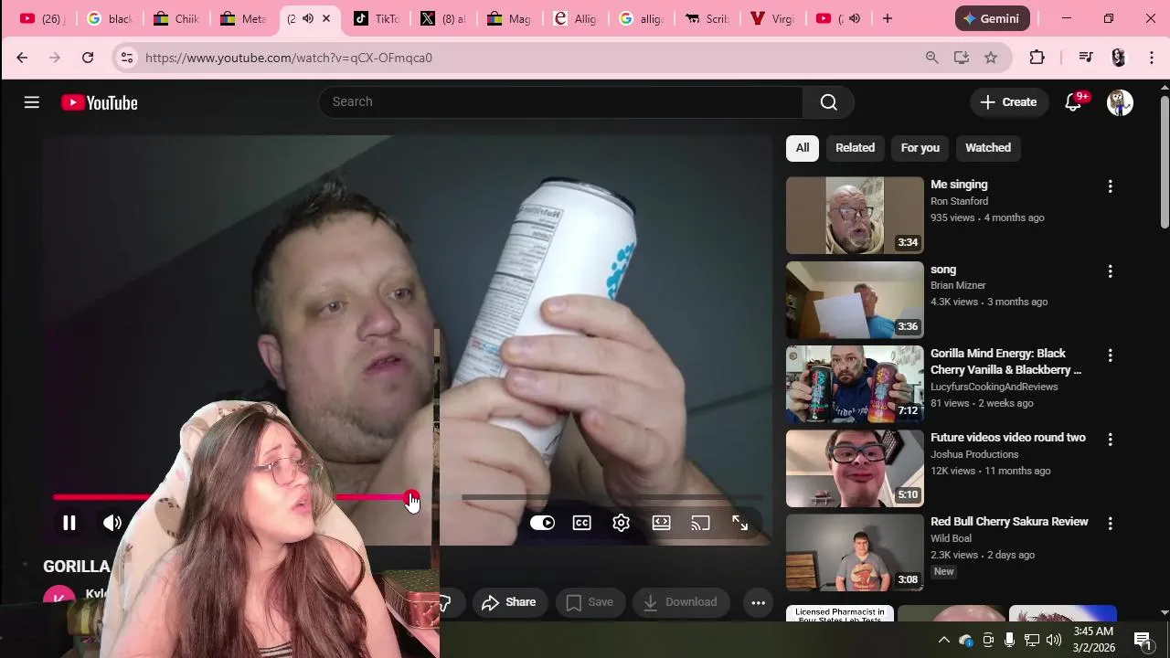Select the For you filter chip
Viewport: 1170px width, 658px height.
click(920, 148)
